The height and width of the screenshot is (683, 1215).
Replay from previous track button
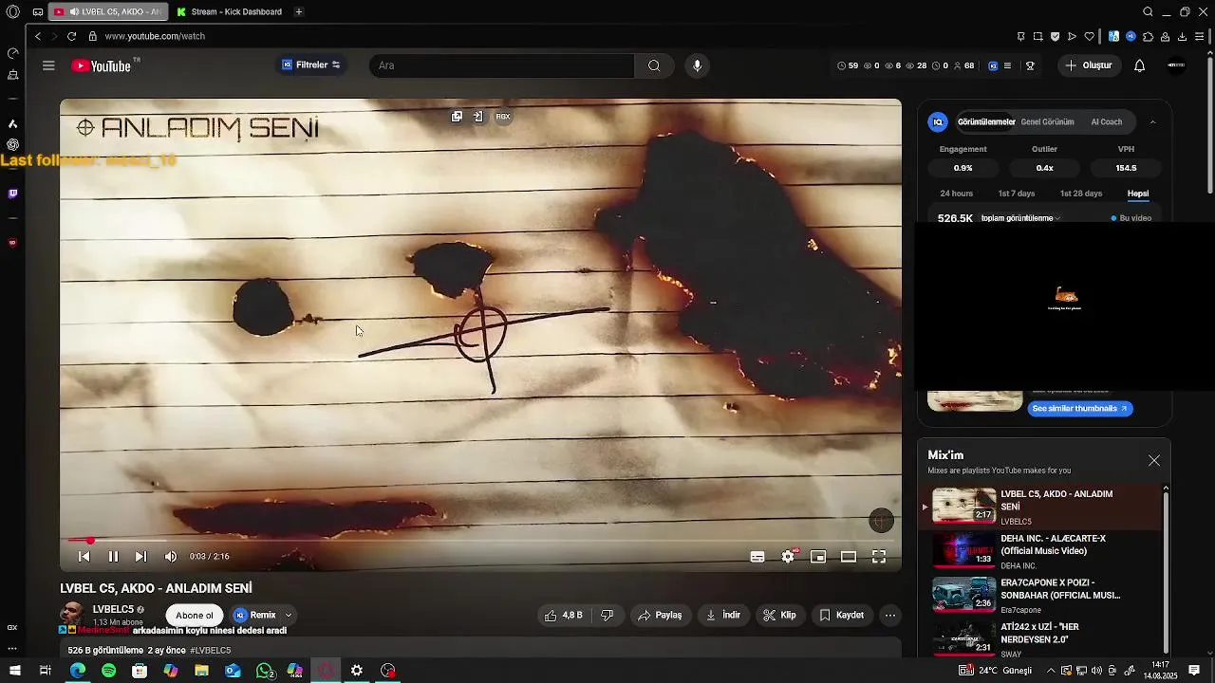pyautogui.click(x=84, y=557)
